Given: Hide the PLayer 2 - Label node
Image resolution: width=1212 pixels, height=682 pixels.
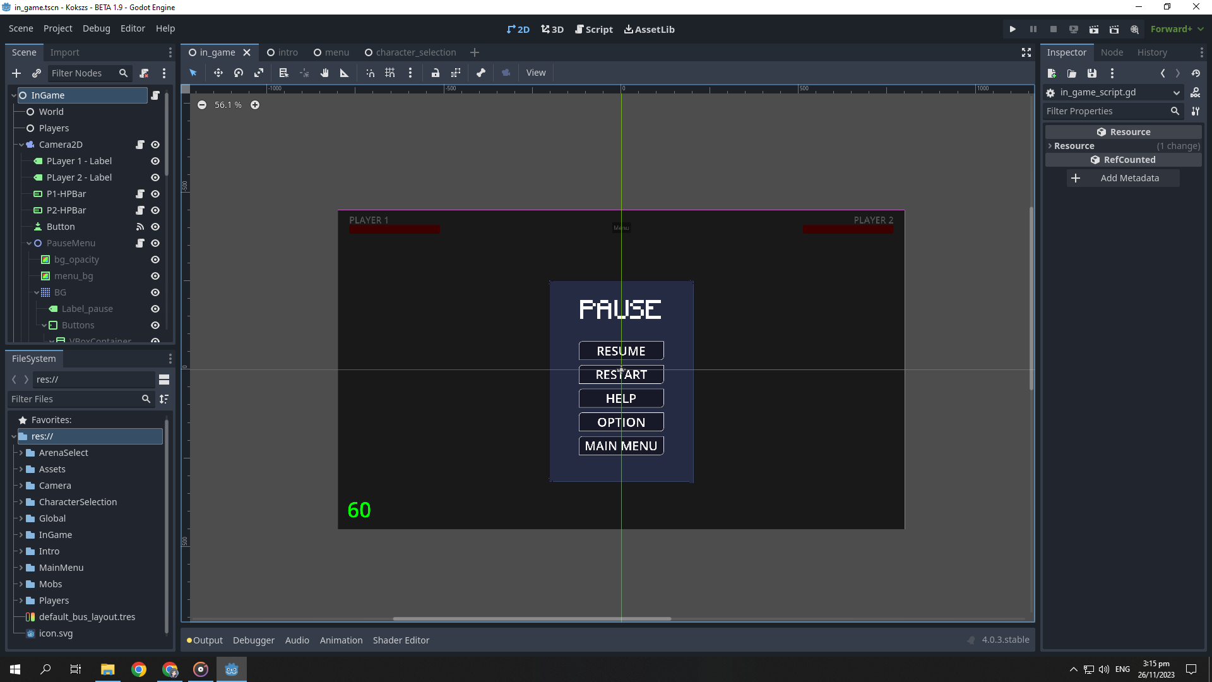Looking at the screenshot, I should pyautogui.click(x=155, y=177).
